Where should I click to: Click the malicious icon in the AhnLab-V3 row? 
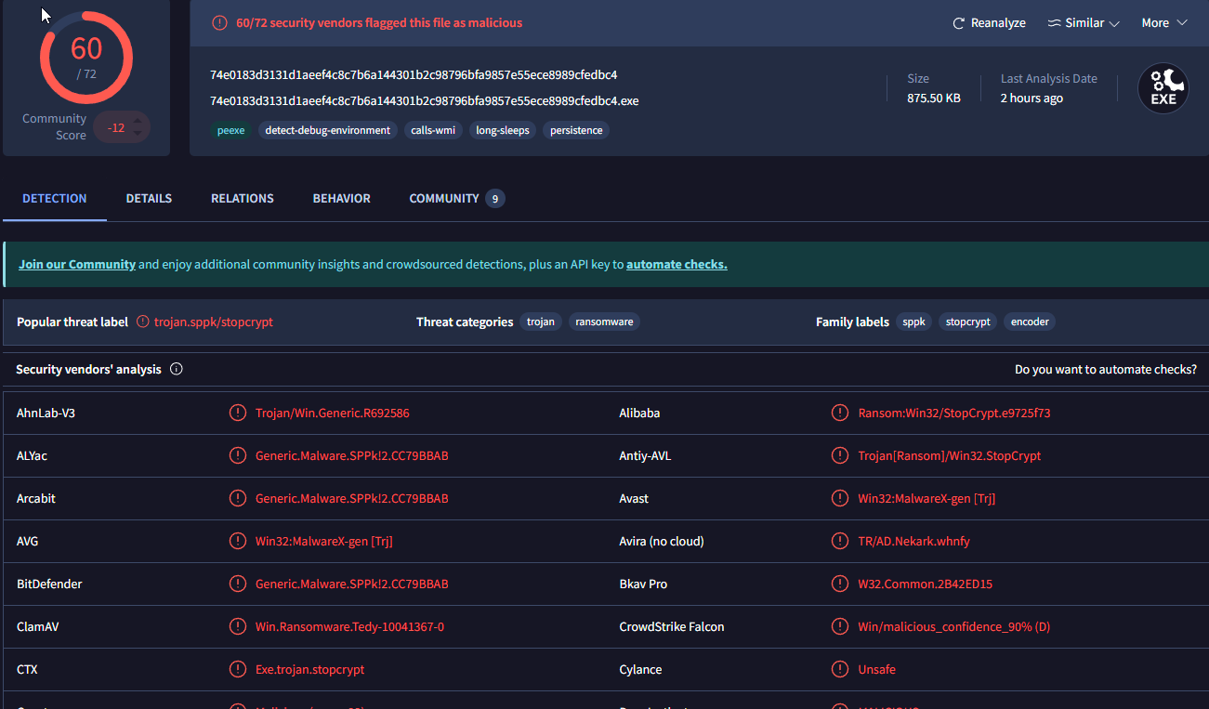(238, 413)
